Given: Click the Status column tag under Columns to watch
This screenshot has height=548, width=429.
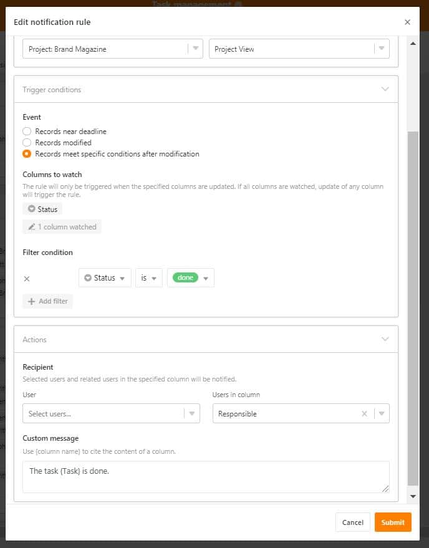Looking at the screenshot, I should (x=42, y=209).
